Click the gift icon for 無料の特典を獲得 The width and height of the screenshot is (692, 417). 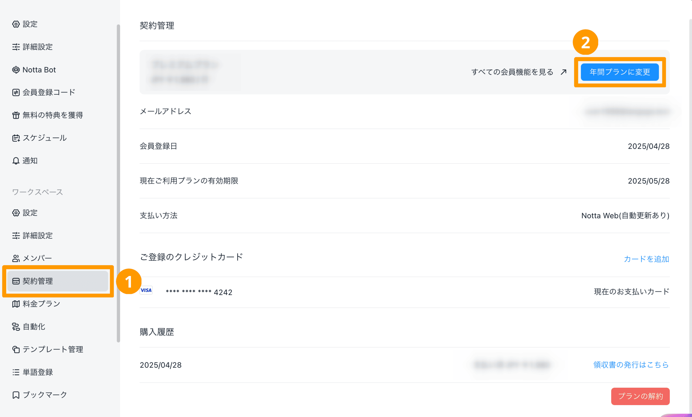pyautogui.click(x=16, y=115)
